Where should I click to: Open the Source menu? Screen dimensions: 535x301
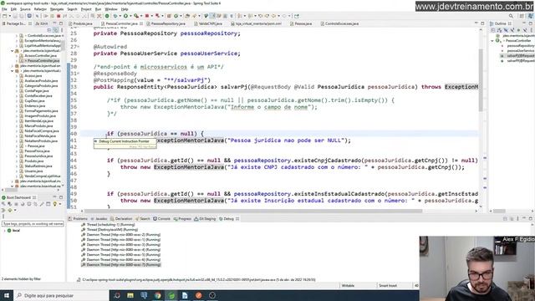point(25,9)
